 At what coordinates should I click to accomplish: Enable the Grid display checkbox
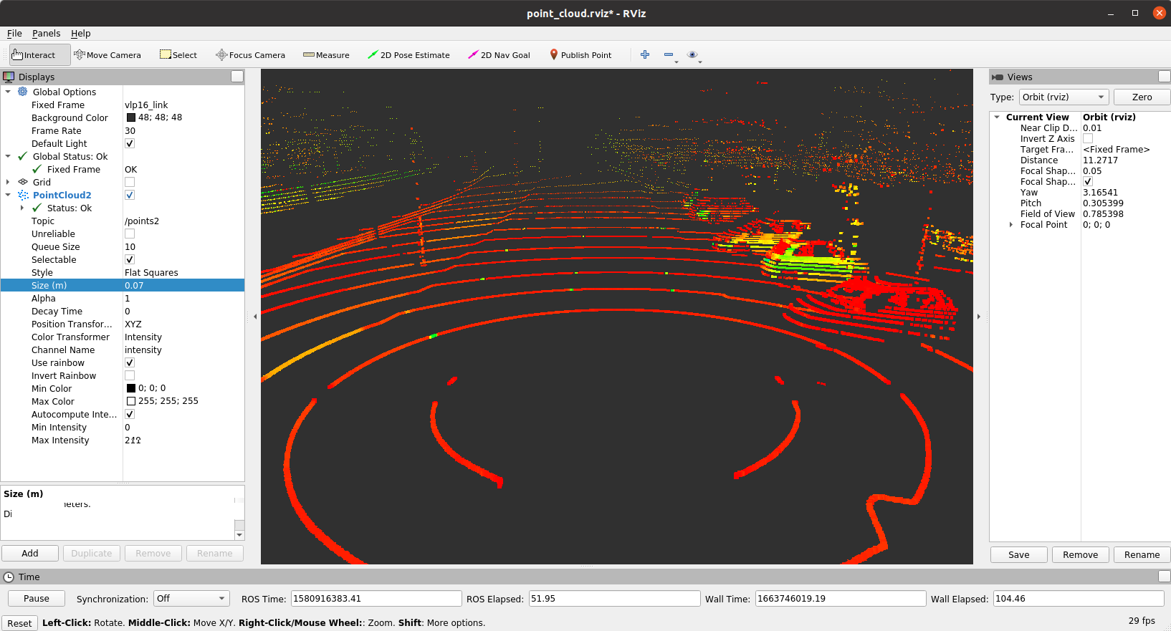coord(130,182)
